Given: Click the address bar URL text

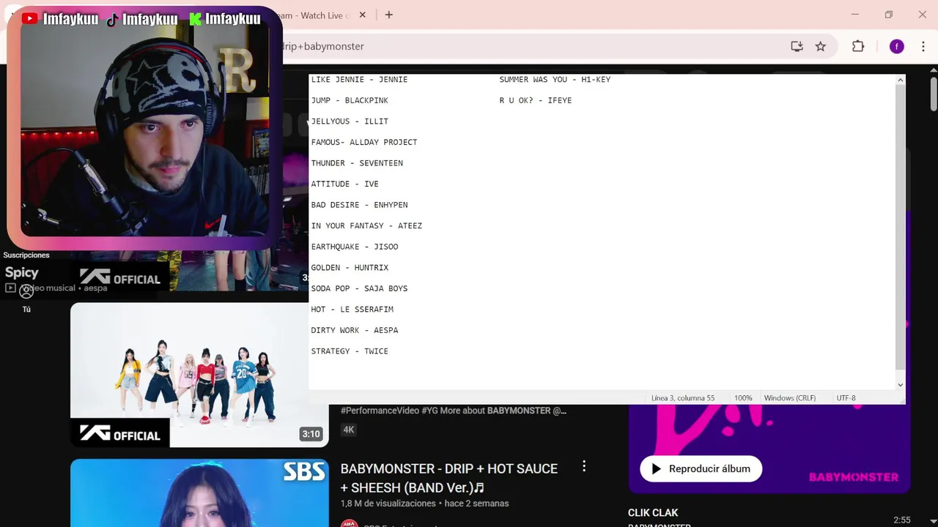Looking at the screenshot, I should click(323, 46).
